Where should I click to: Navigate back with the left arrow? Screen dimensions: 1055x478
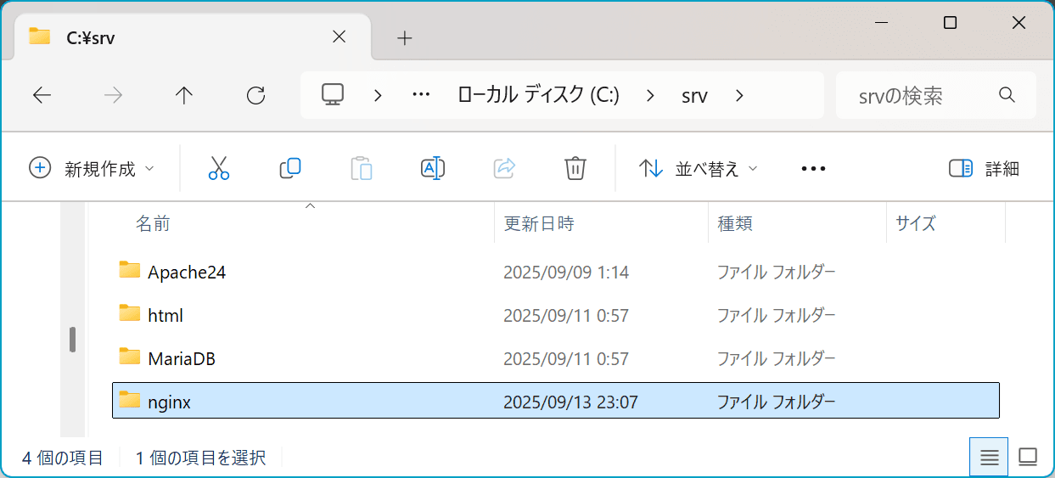[x=42, y=95]
